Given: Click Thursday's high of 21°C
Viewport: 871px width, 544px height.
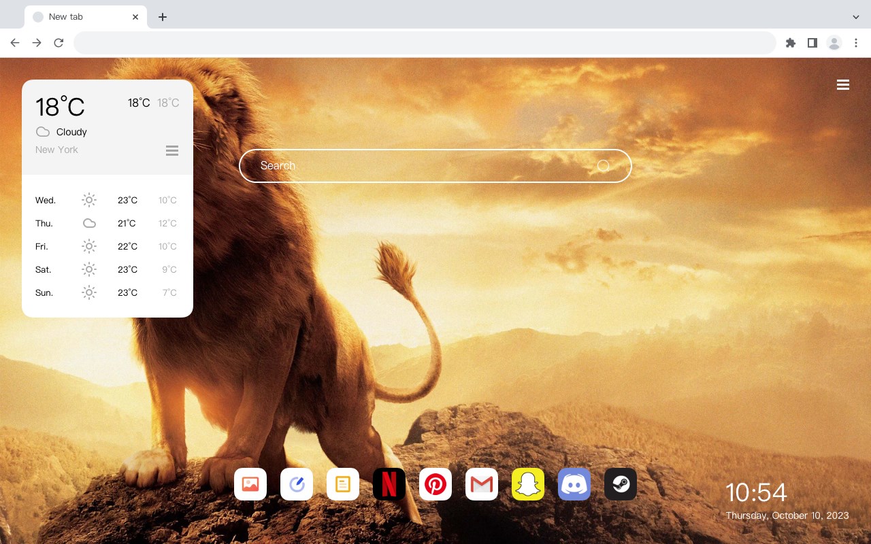Looking at the screenshot, I should [127, 223].
